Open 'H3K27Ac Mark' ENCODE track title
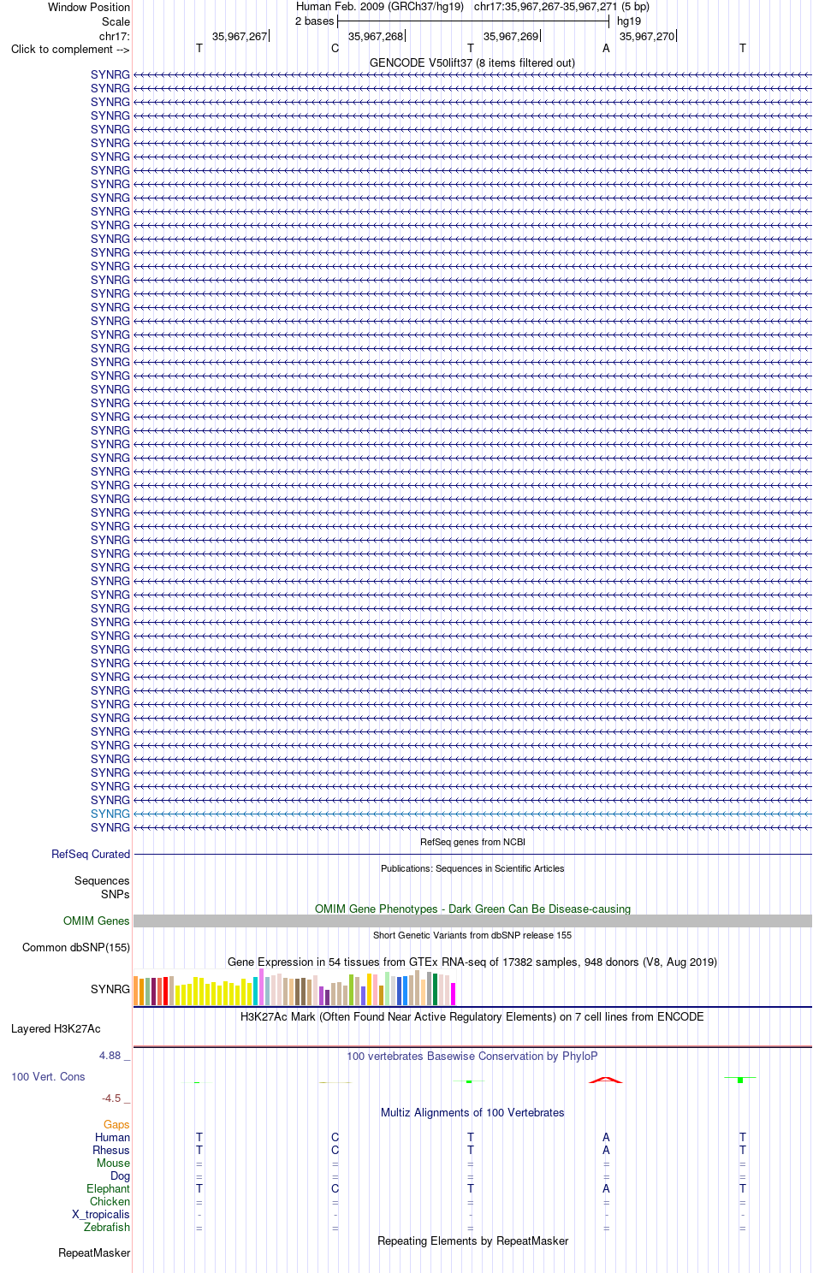Image resolution: width=813 pixels, height=1273 pixels. (472, 1016)
